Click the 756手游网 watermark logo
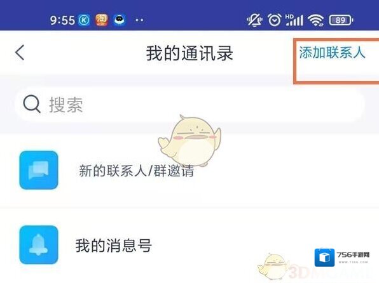The height and width of the screenshot is (283, 379). pyautogui.click(x=342, y=258)
